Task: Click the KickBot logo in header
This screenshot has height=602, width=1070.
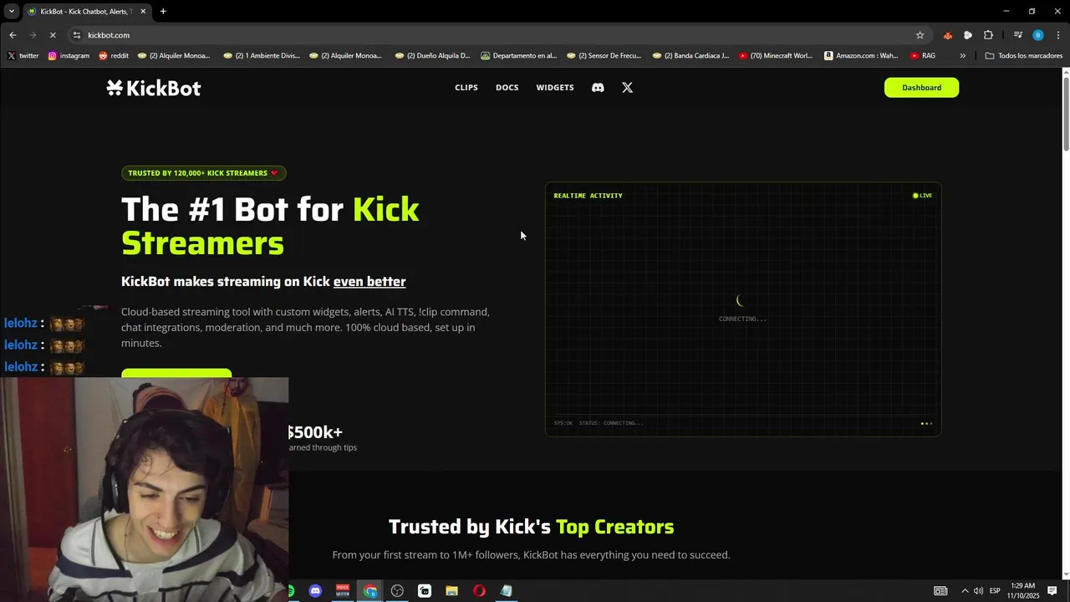Action: point(154,88)
